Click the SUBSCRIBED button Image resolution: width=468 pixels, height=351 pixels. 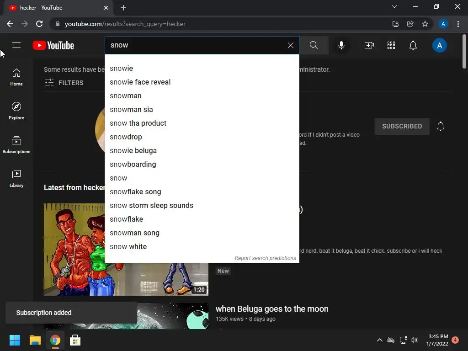pos(402,126)
